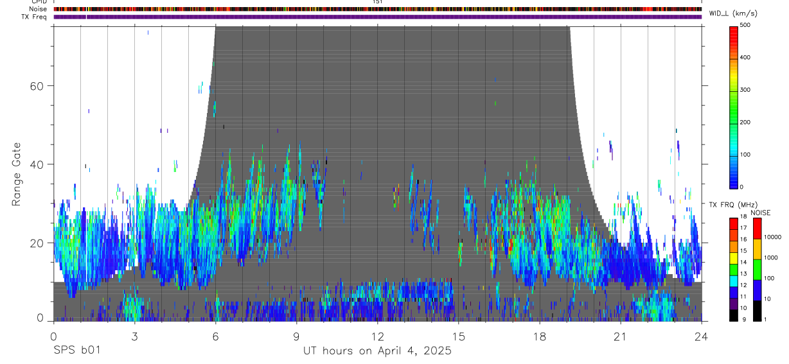Select the TX Freq row label
Screen dimensions: 789x364
(34, 17)
